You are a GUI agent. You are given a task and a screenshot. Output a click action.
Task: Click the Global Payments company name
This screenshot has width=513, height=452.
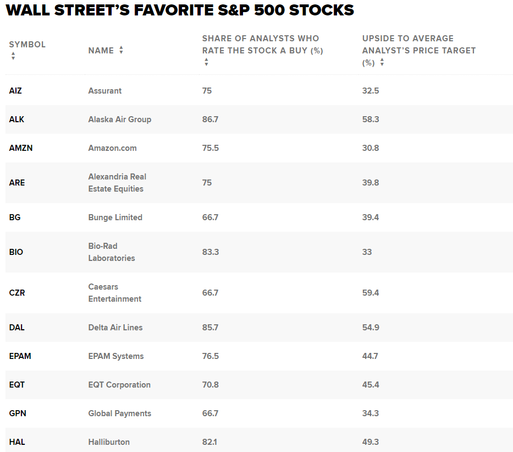click(x=120, y=413)
